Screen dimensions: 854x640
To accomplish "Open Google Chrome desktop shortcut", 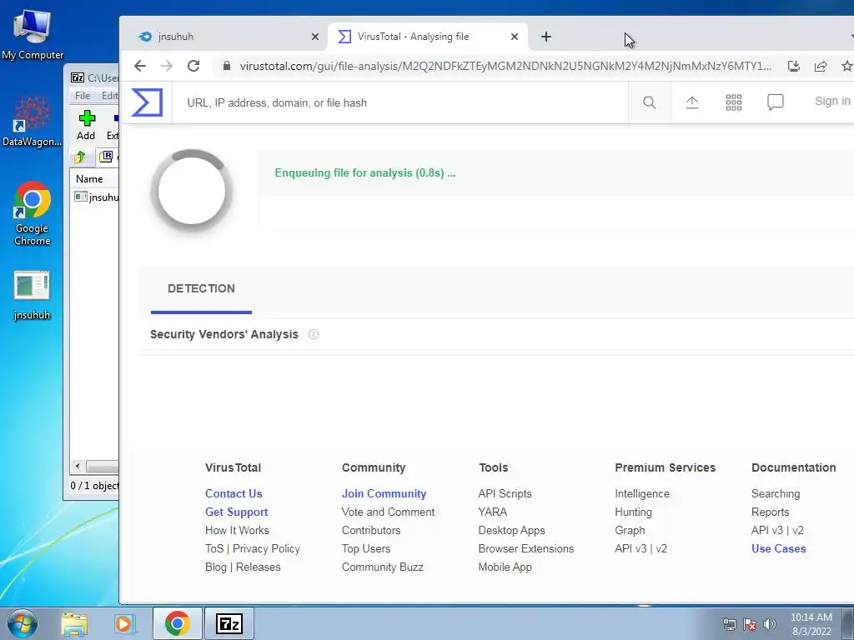I will [x=33, y=214].
